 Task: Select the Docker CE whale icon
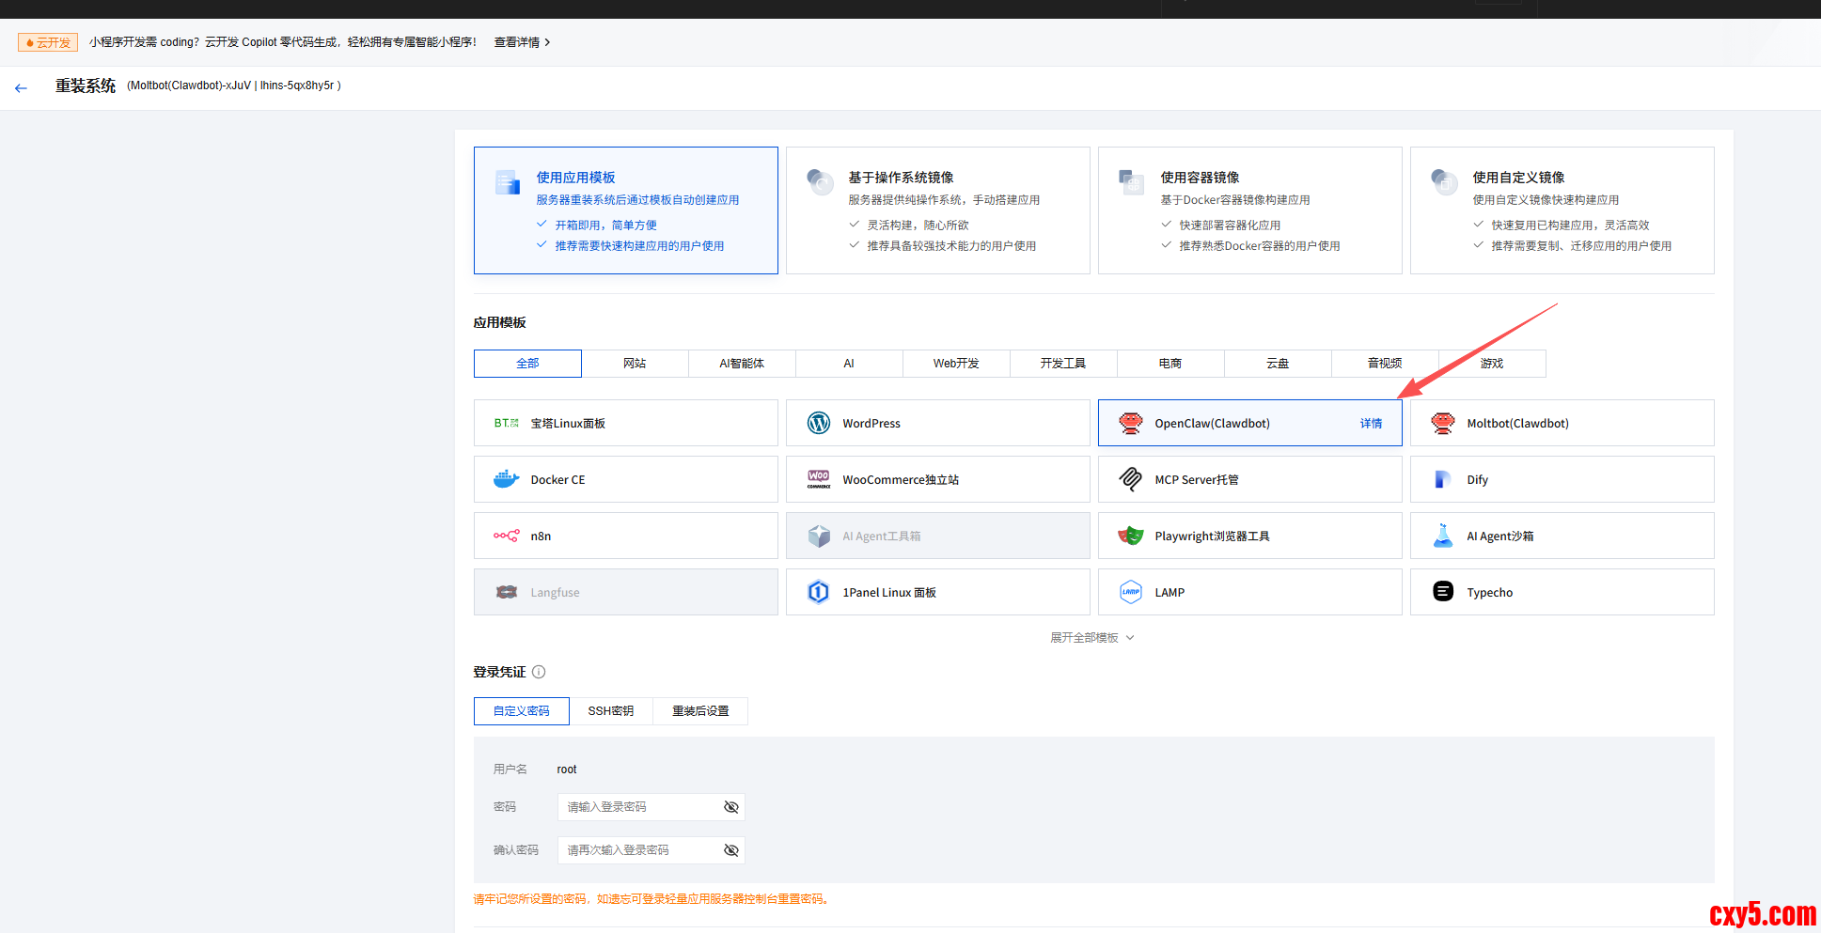pos(506,479)
